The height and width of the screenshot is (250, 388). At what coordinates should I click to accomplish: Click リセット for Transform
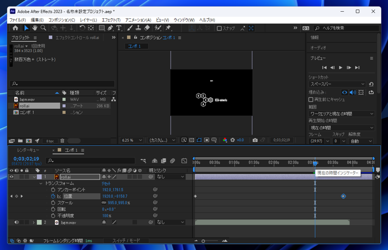(106, 184)
